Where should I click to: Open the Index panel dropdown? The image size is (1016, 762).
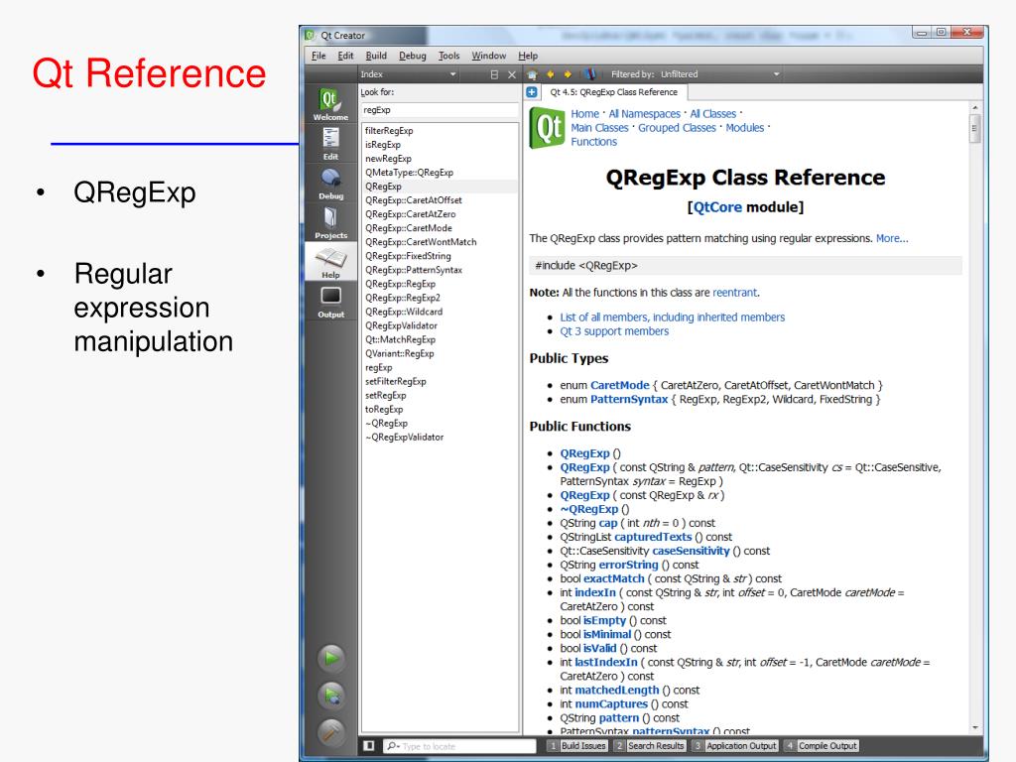point(408,74)
